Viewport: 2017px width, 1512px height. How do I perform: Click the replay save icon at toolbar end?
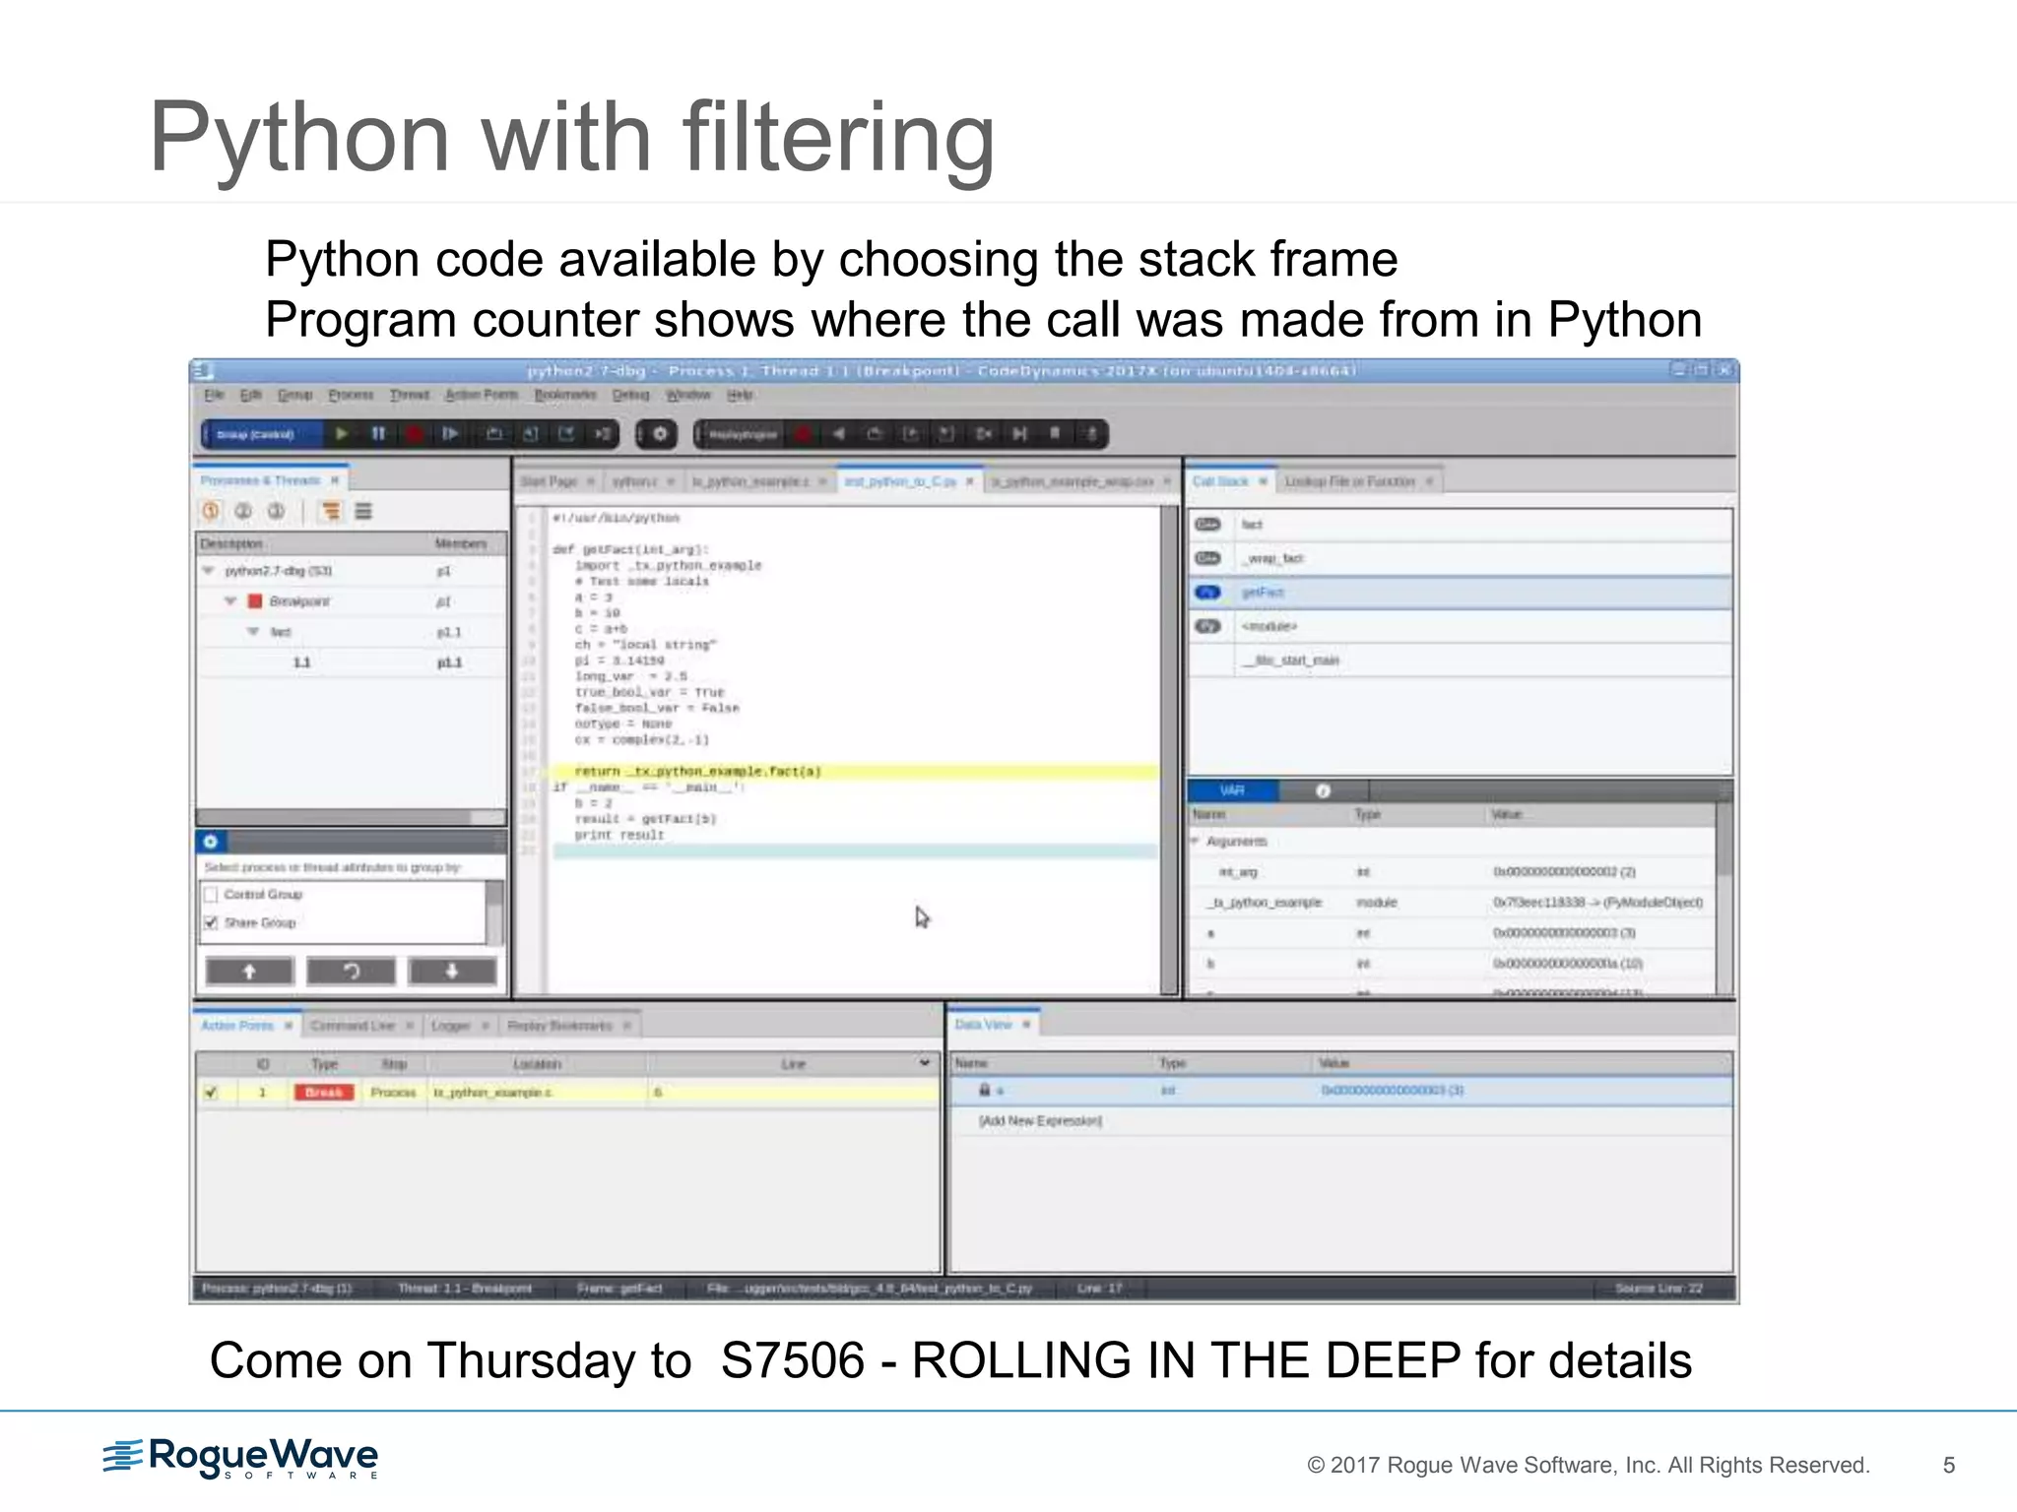pyautogui.click(x=1091, y=434)
